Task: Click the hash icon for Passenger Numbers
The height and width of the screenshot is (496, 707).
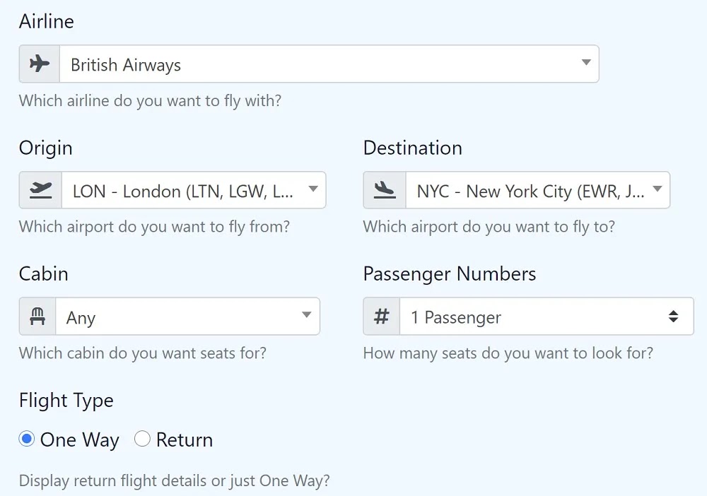Action: click(x=382, y=317)
